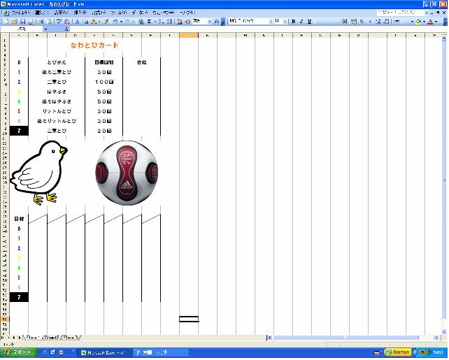Image resolution: width=449 pixels, height=360 pixels.
Task: Apply percent style format
Action: [x=362, y=22]
